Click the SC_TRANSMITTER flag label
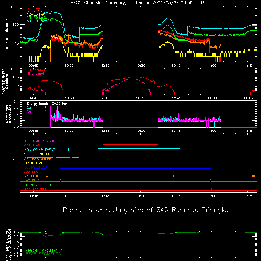 click(38, 159)
